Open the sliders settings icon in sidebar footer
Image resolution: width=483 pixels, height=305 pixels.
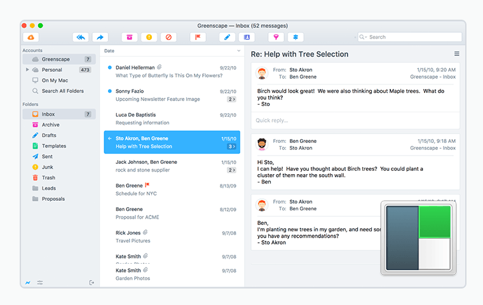point(40,283)
